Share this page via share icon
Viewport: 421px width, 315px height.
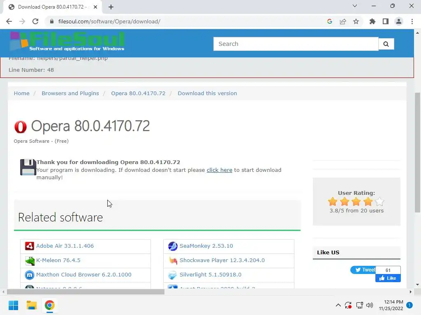343,21
